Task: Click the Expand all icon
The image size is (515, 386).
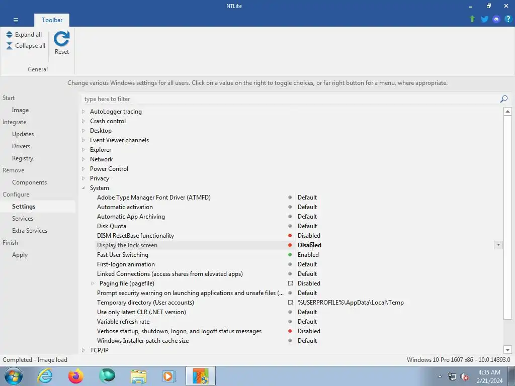Action: point(9,35)
